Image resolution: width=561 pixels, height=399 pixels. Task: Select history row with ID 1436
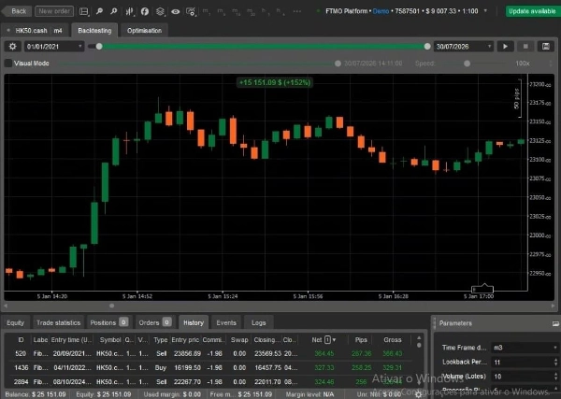pyautogui.click(x=209, y=368)
